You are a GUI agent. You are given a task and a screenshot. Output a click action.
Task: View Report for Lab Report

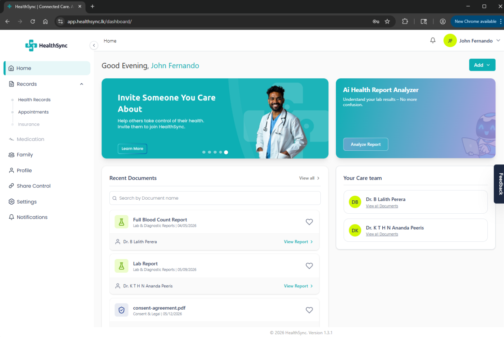click(x=298, y=286)
